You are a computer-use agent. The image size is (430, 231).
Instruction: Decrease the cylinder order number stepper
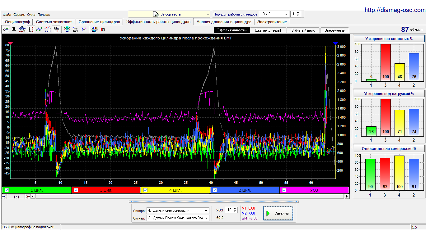(298, 16)
